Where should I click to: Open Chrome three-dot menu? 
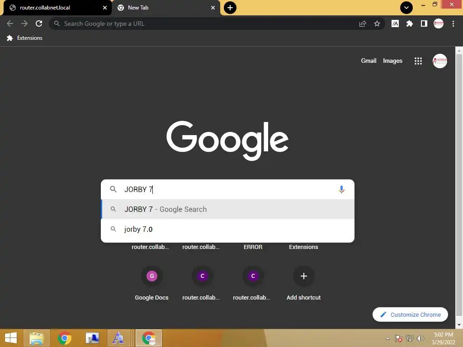click(x=453, y=23)
